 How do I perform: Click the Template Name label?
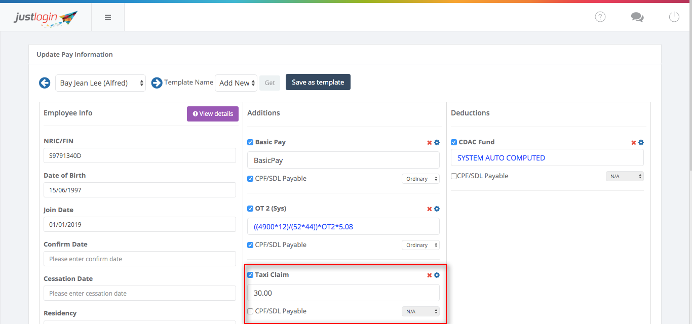(x=188, y=82)
